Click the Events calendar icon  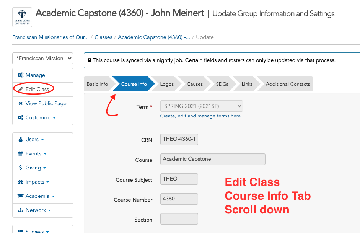pos(20,153)
